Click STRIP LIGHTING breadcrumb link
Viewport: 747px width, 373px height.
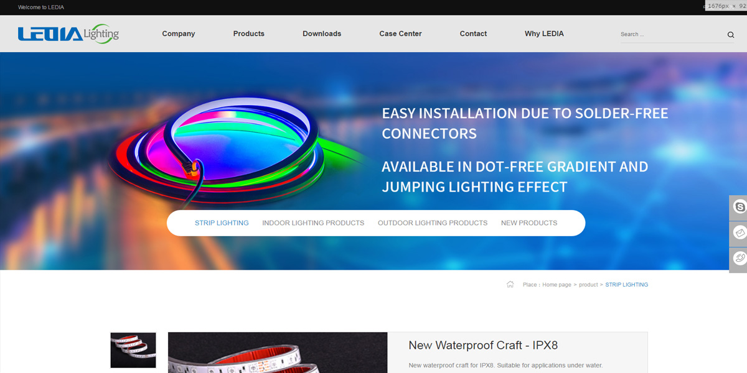point(626,285)
